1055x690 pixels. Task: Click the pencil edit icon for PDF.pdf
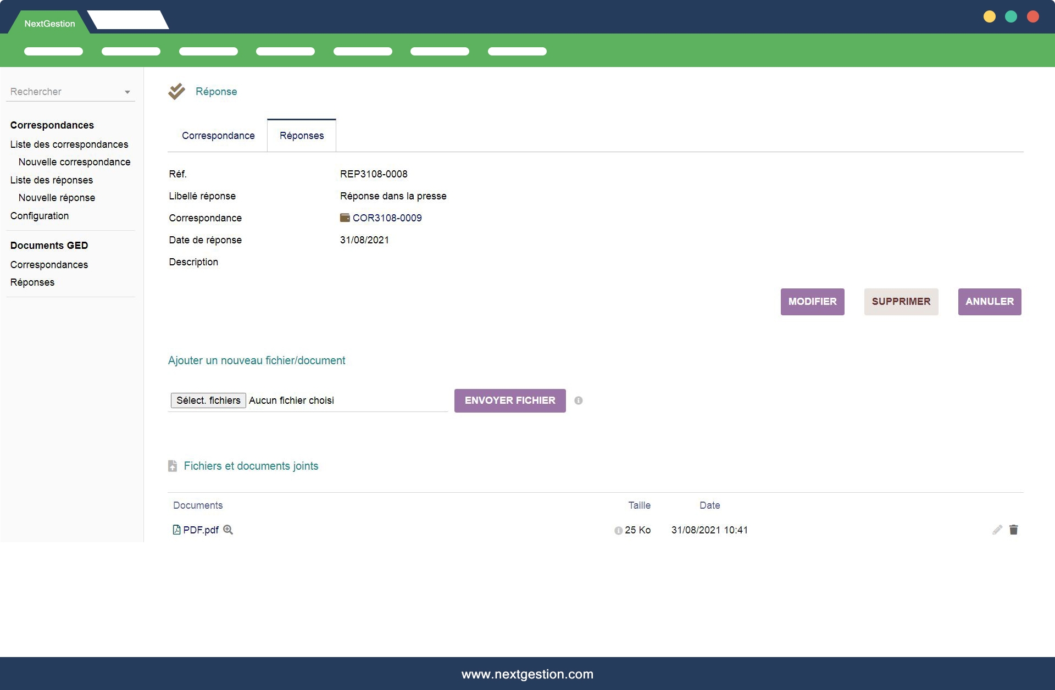pyautogui.click(x=997, y=530)
